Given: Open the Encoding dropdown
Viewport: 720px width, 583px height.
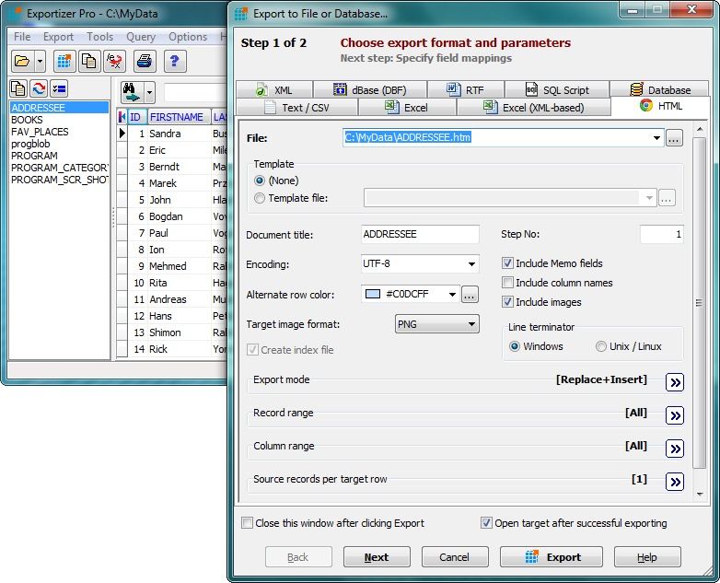Looking at the screenshot, I should pos(471,264).
